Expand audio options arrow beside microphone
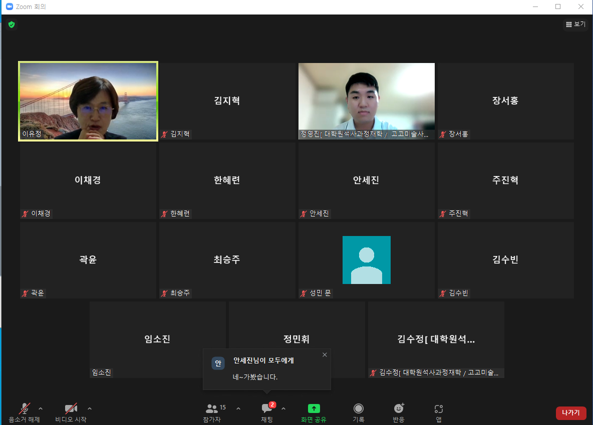The image size is (593, 425). click(x=41, y=408)
